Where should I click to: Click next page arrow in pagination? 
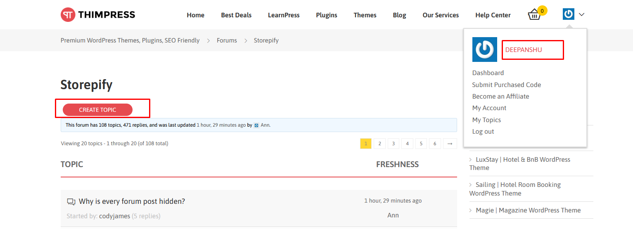tap(450, 144)
